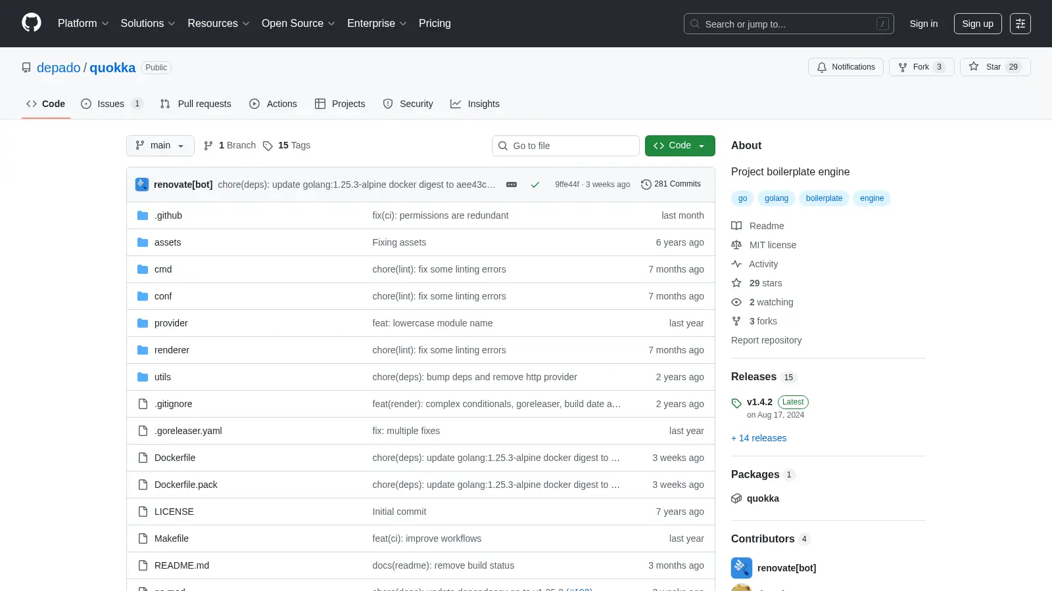The image size is (1052, 591).
Task: Open the Insights tab
Action: tap(475, 104)
